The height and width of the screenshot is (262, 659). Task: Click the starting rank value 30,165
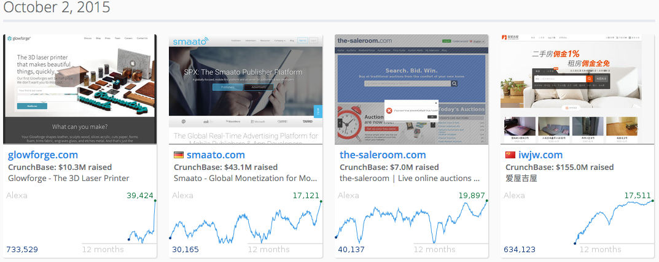click(x=185, y=249)
